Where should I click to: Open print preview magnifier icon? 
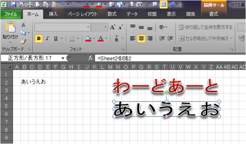click(38, 5)
